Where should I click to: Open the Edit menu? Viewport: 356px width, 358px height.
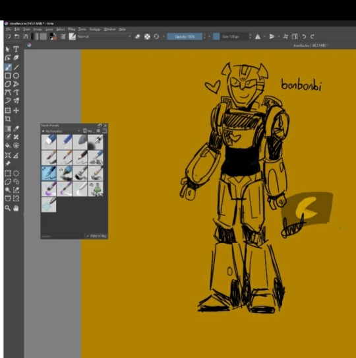click(x=17, y=29)
